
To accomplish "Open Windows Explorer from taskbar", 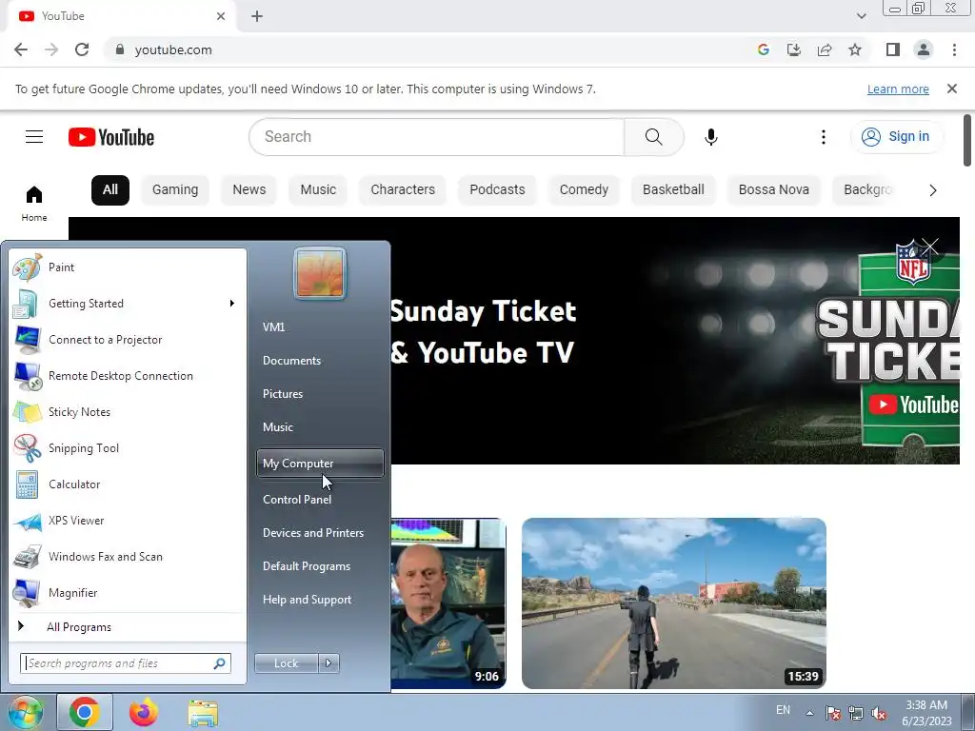I will pos(203,713).
